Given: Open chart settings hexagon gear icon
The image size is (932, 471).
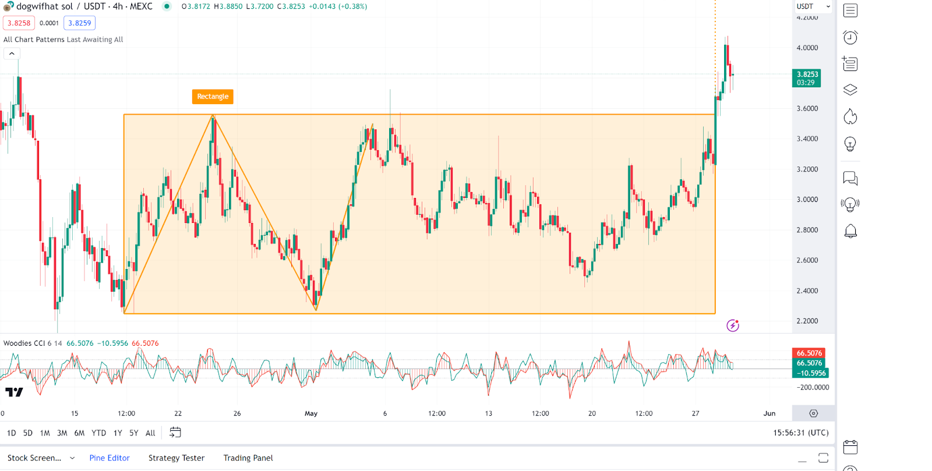Looking at the screenshot, I should click(814, 413).
